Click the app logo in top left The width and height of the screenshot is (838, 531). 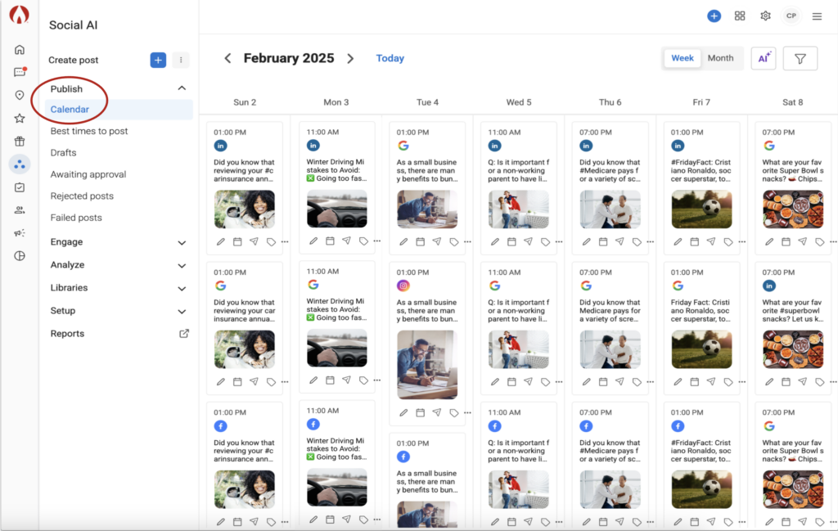[x=20, y=15]
